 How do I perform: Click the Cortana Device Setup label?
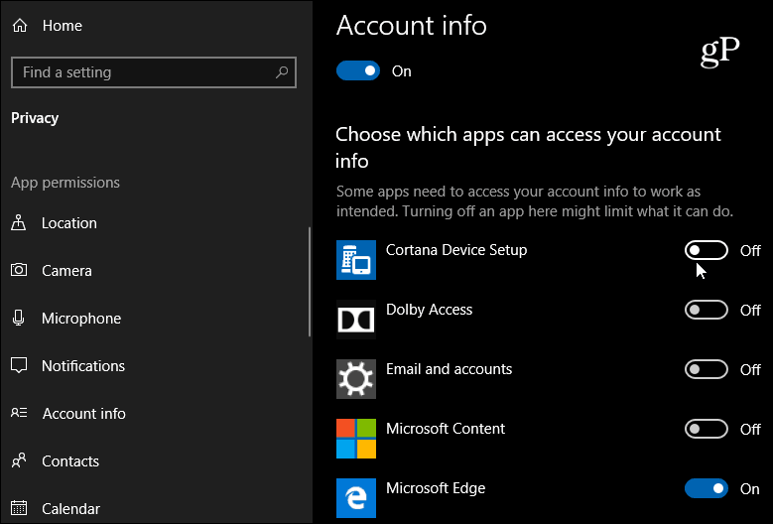[x=456, y=250]
